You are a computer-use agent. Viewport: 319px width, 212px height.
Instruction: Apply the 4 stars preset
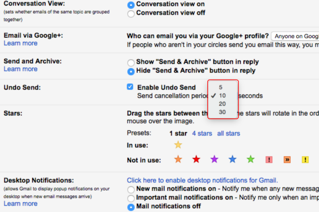coord(202,133)
